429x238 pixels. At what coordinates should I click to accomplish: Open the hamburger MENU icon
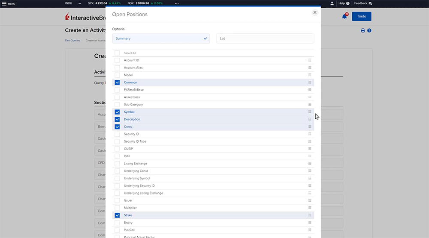4,3
